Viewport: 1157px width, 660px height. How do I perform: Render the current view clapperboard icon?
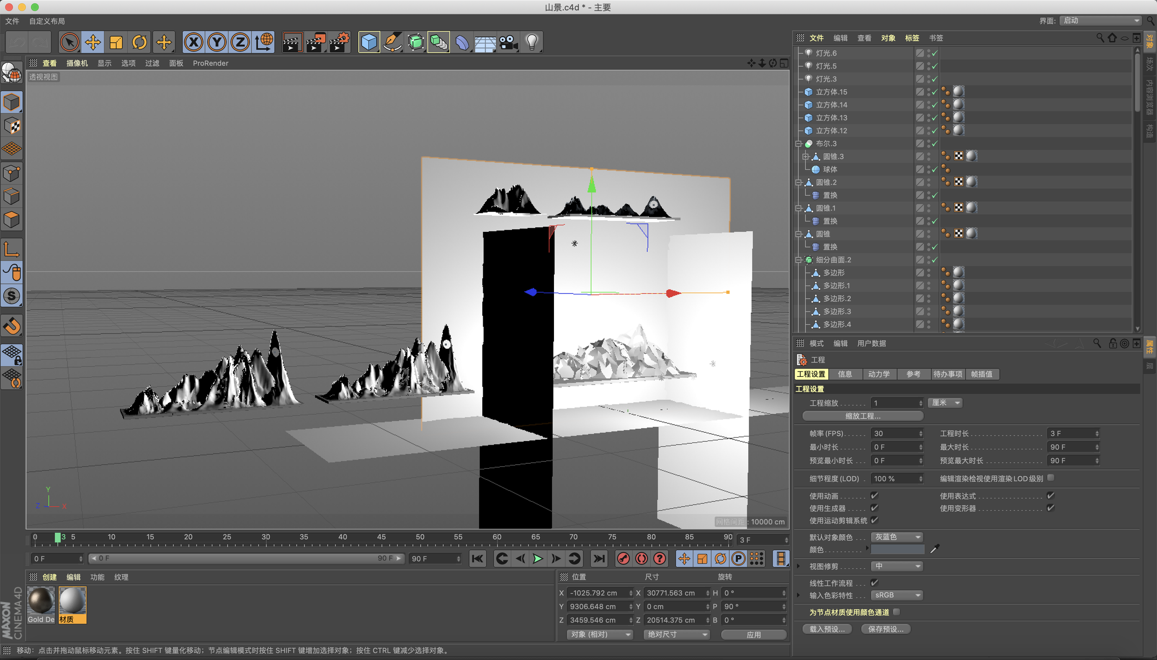[292, 43]
